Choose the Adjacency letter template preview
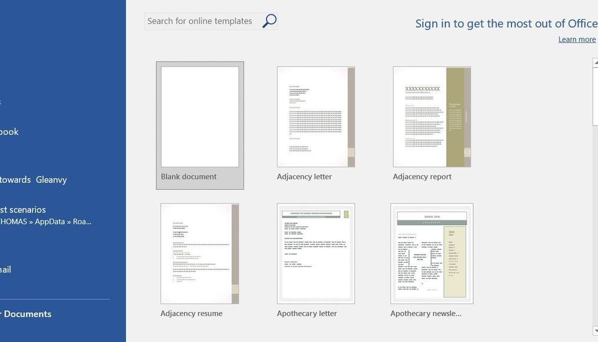The height and width of the screenshot is (342, 598). click(315, 116)
